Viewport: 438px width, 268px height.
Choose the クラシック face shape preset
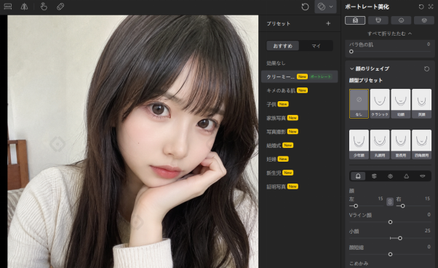pyautogui.click(x=380, y=103)
